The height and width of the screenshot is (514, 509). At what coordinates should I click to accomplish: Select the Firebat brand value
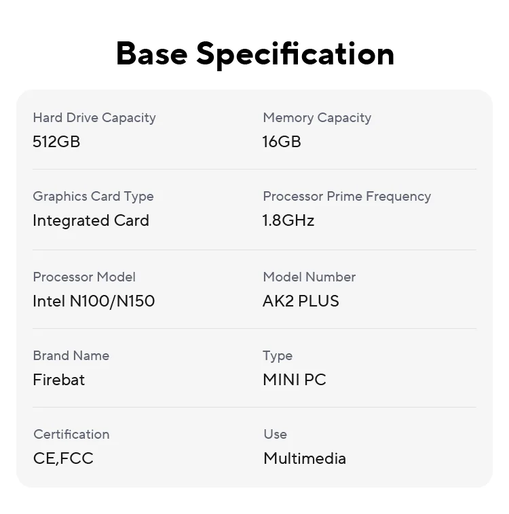point(59,380)
